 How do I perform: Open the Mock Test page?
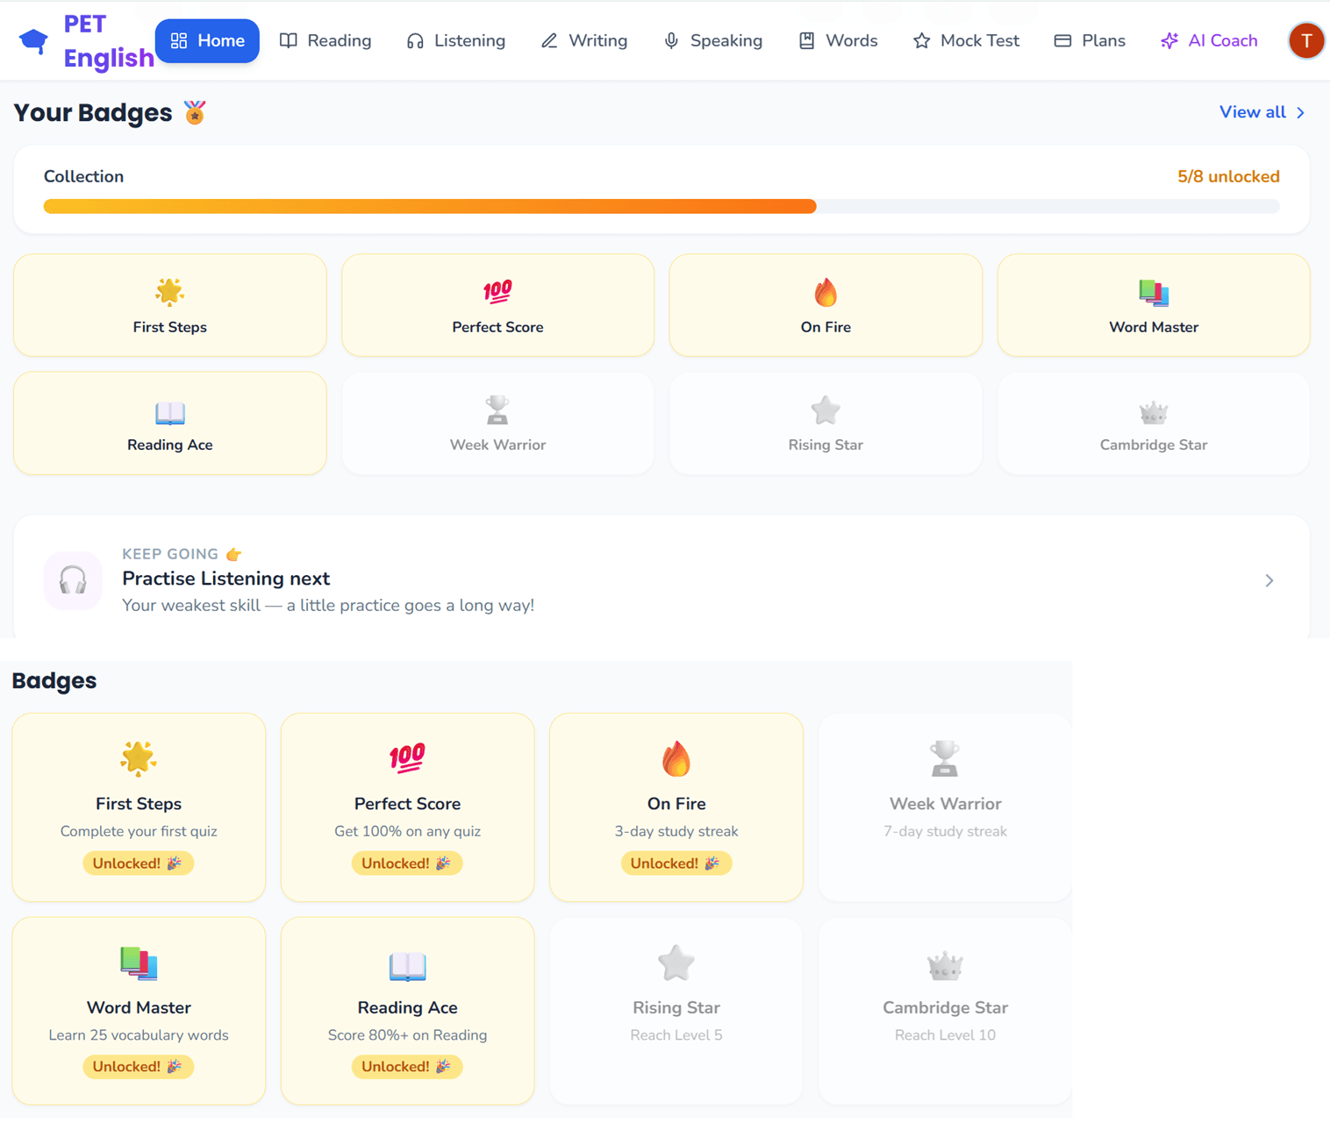pos(966,41)
